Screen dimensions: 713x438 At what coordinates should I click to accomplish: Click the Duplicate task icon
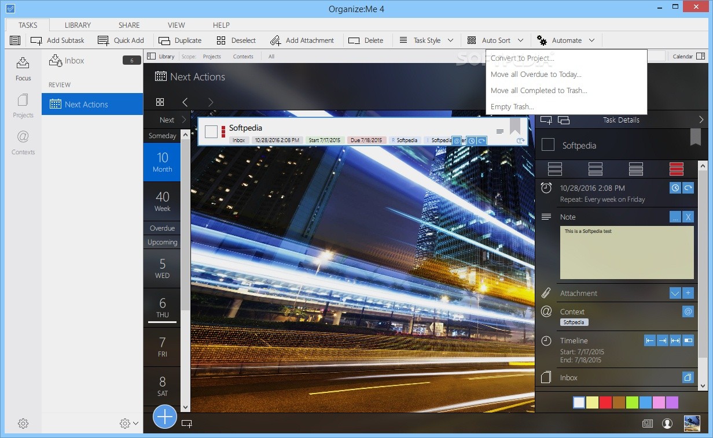pyautogui.click(x=164, y=40)
